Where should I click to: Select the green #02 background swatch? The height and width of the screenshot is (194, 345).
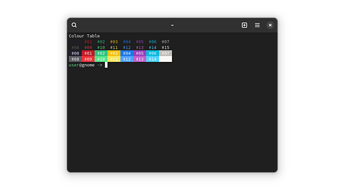(101, 53)
